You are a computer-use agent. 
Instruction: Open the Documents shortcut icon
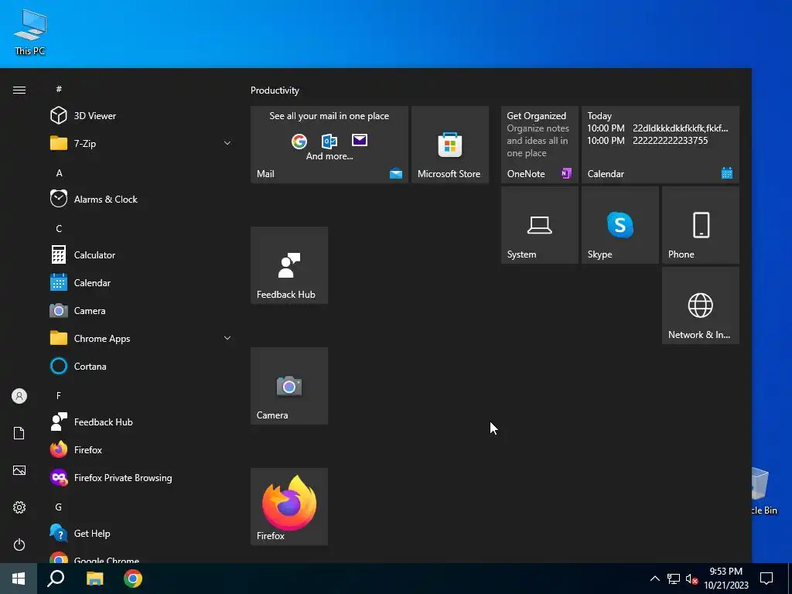coord(19,433)
